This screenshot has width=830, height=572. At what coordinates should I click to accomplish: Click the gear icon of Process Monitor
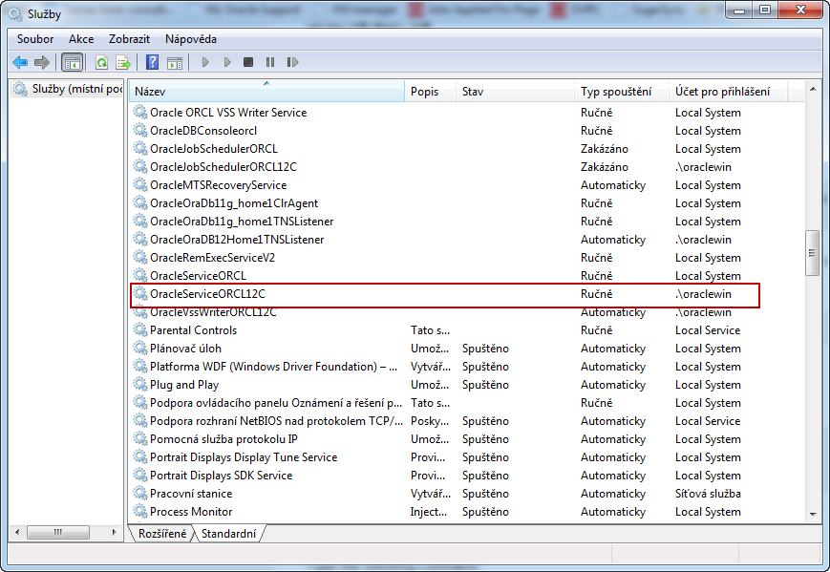140,512
